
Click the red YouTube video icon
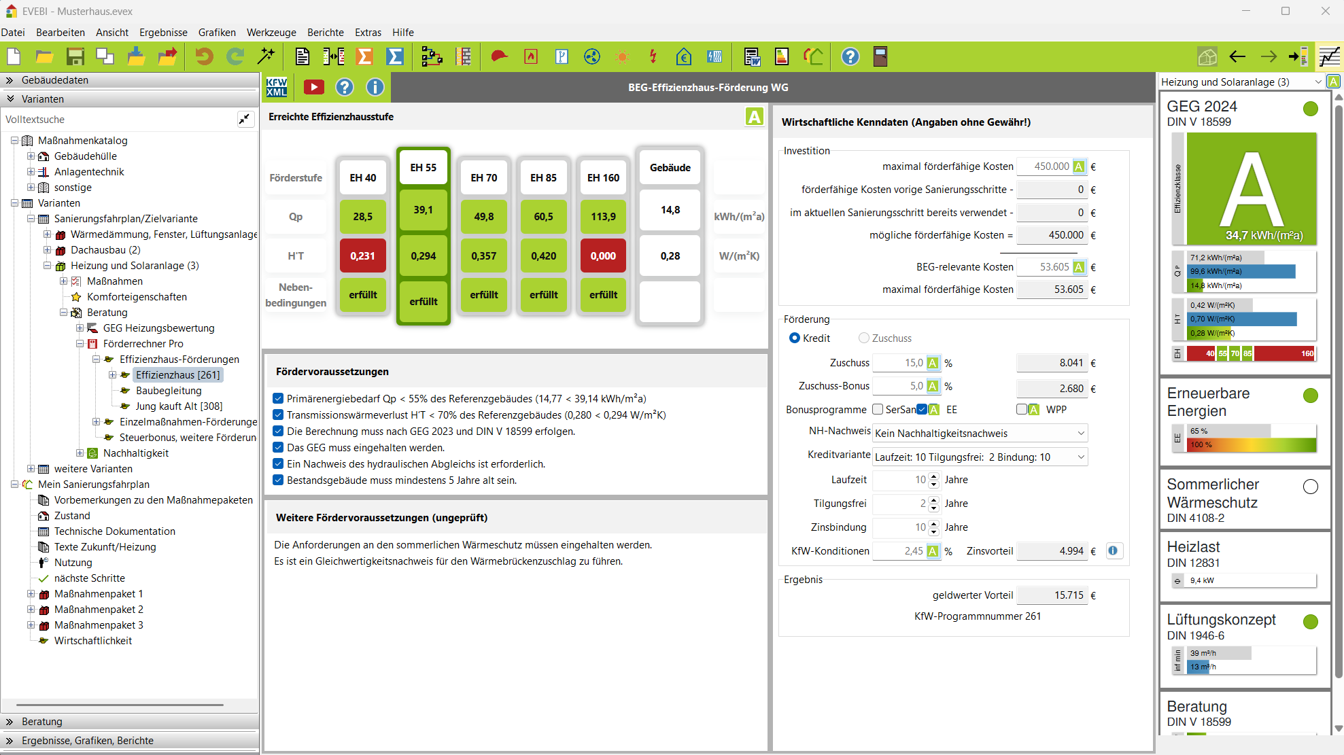click(x=313, y=87)
